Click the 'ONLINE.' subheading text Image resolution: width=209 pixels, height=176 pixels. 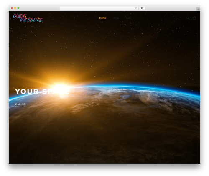[20, 104]
